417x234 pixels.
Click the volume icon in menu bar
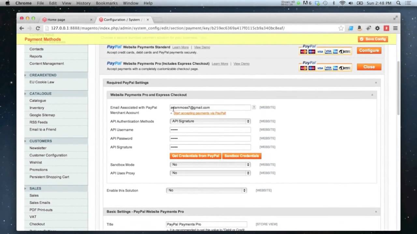click(x=351, y=3)
